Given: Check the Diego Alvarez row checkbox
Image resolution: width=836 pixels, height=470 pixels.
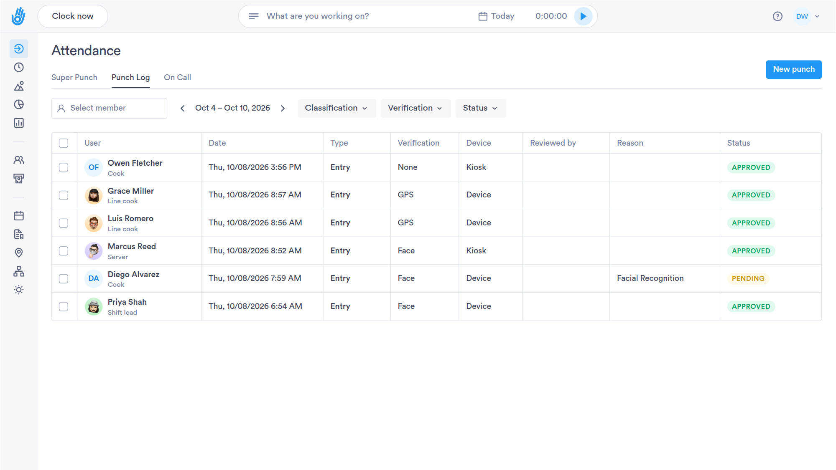Looking at the screenshot, I should pos(64,279).
